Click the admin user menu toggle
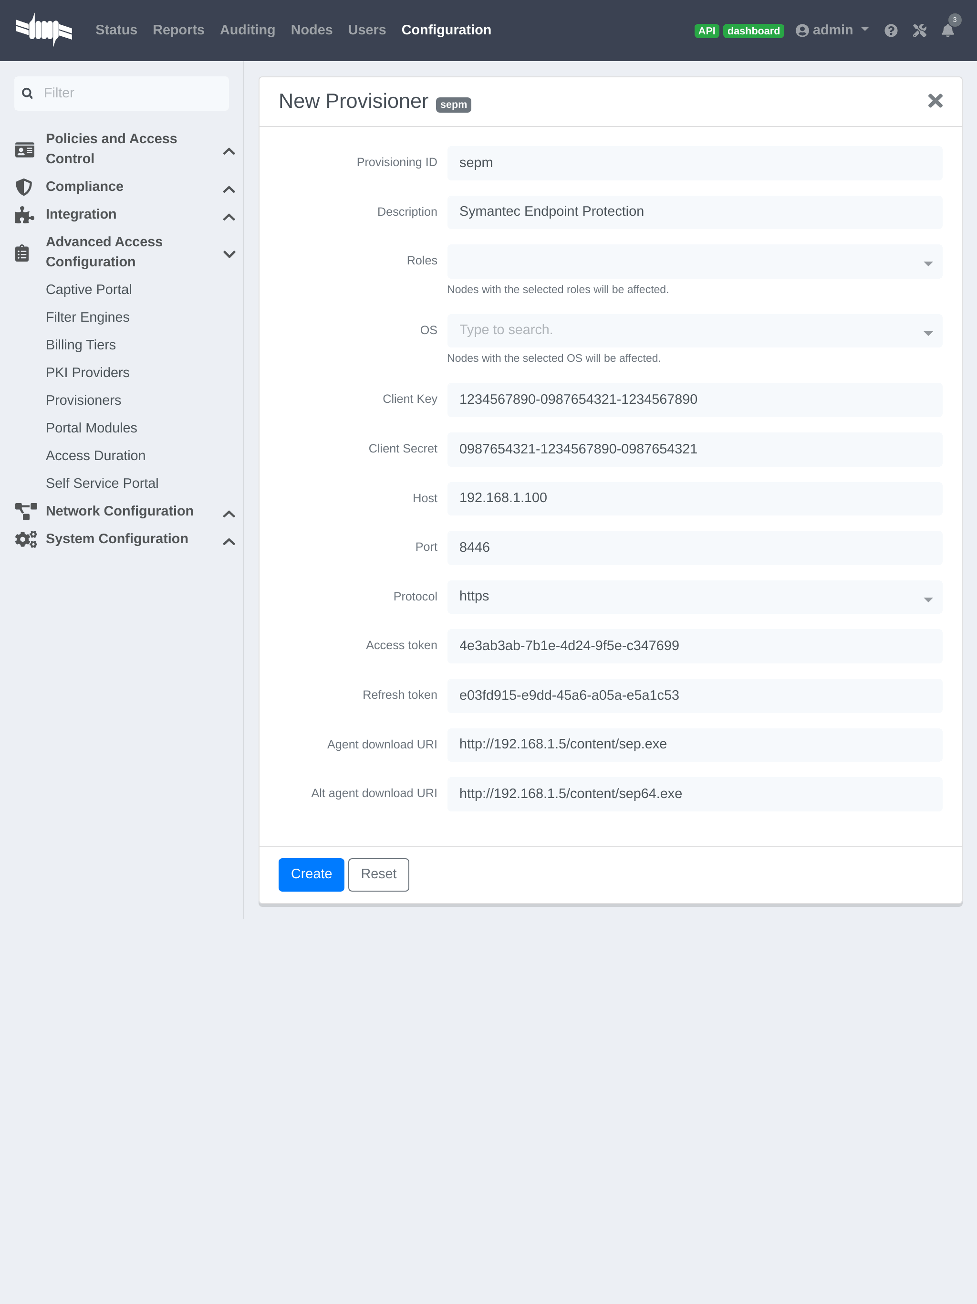977x1304 pixels. pos(832,30)
